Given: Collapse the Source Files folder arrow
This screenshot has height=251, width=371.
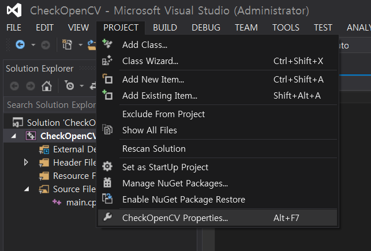Looking at the screenshot, I should point(27,189).
